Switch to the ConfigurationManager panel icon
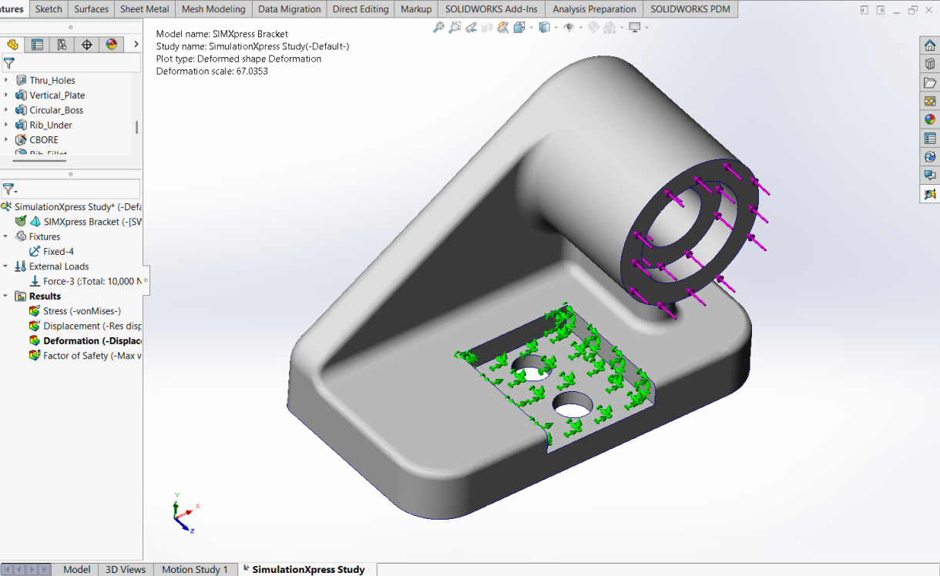The height and width of the screenshot is (576, 940). [x=62, y=44]
